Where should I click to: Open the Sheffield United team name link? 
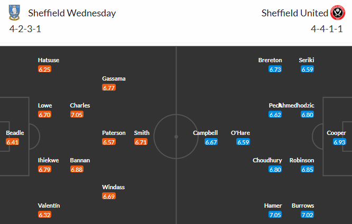[x=293, y=13]
